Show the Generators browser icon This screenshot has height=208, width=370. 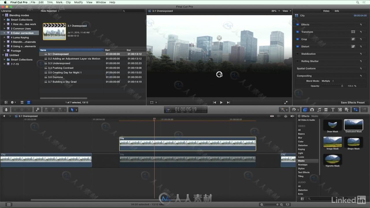[340, 110]
